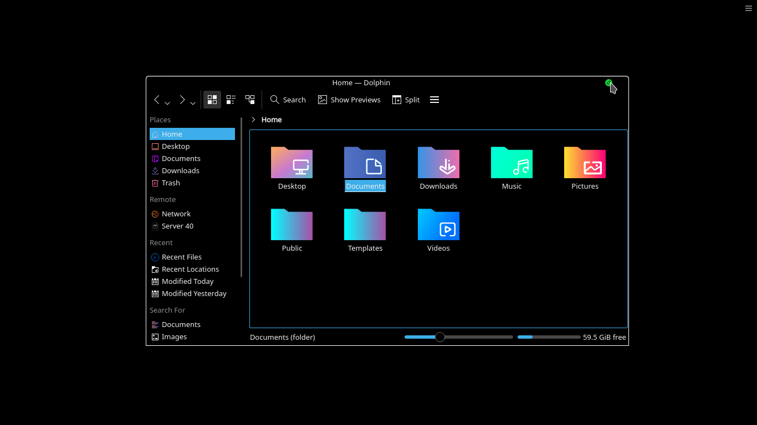Click the Search toolbar button
This screenshot has width=757, height=425.
(x=288, y=100)
